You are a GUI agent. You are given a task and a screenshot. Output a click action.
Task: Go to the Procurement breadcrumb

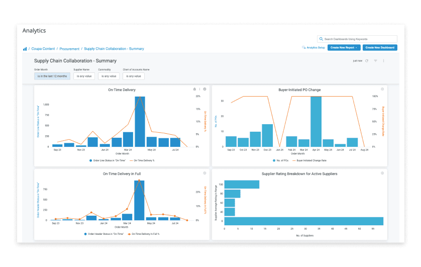click(69, 49)
